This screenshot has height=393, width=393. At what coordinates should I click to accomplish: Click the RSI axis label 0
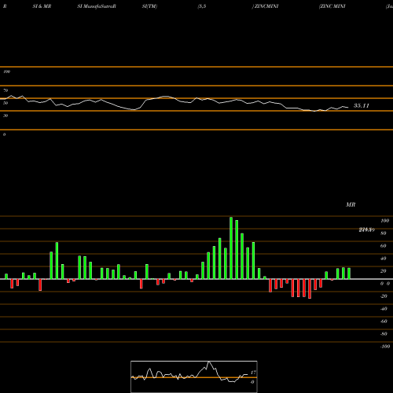[5, 134]
